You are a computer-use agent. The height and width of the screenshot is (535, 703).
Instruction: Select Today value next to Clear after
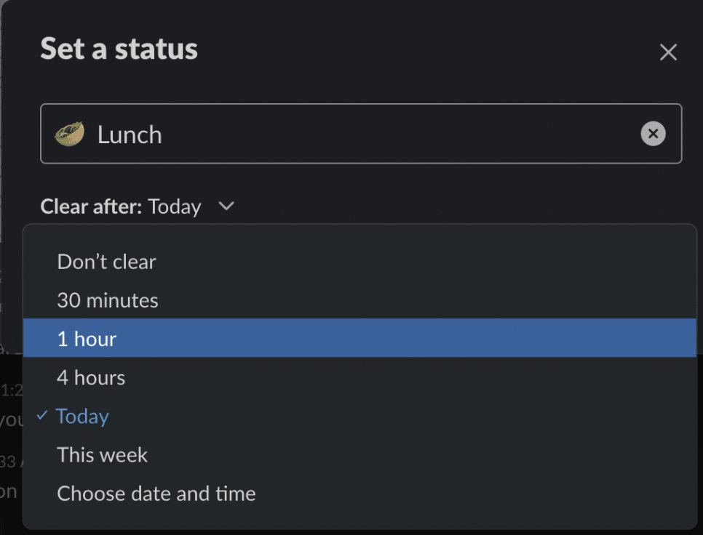[175, 206]
